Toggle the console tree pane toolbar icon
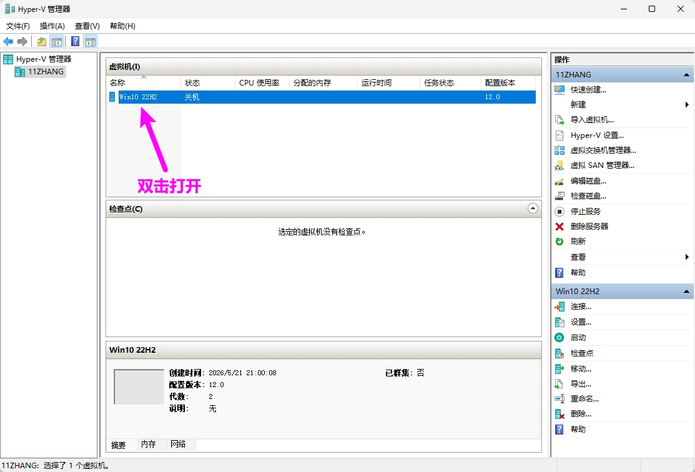 (x=56, y=42)
